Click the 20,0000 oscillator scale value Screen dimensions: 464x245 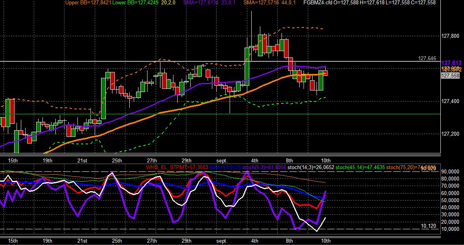[450, 222]
